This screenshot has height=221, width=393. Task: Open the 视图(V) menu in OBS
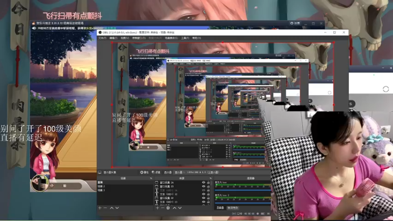pyautogui.click(x=125, y=38)
